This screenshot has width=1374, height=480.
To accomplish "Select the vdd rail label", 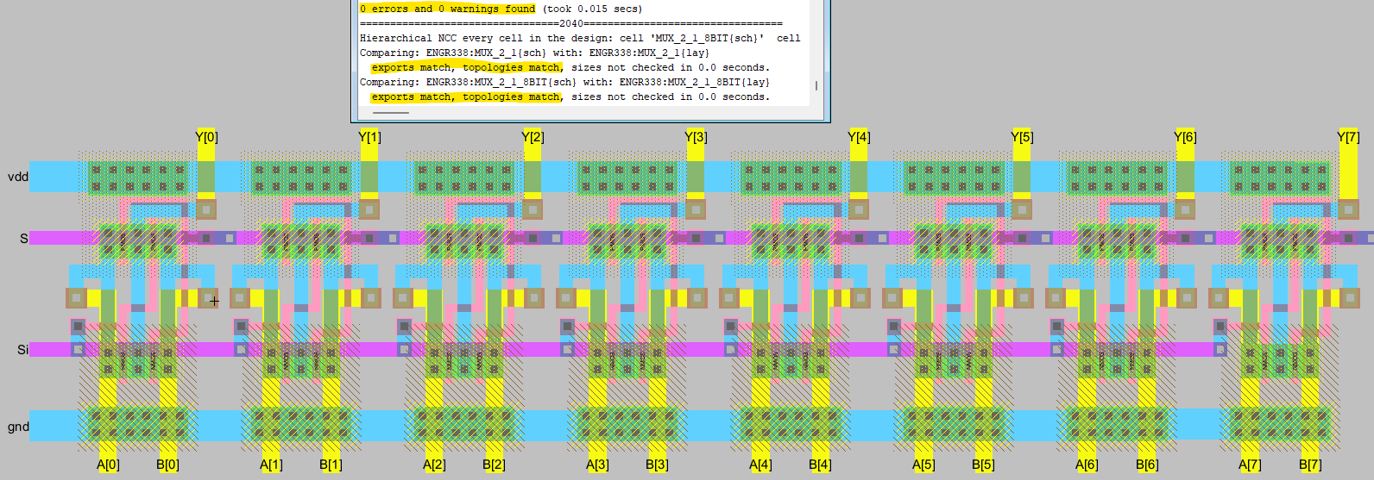I will click(18, 177).
